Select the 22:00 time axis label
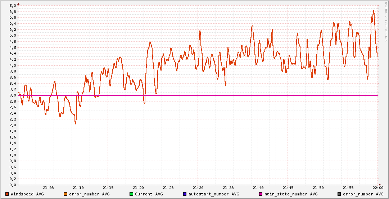 click(378, 188)
